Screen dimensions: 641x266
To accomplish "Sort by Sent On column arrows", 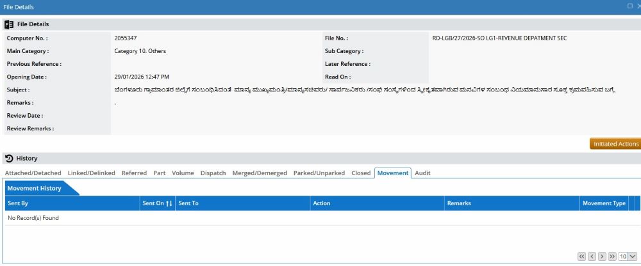I will pyautogui.click(x=169, y=203).
